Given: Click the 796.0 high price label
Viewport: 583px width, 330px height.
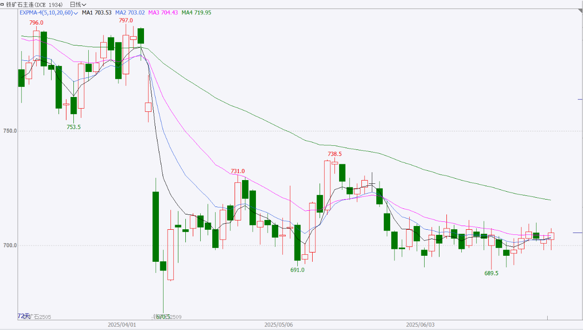Looking at the screenshot, I should pos(36,23).
